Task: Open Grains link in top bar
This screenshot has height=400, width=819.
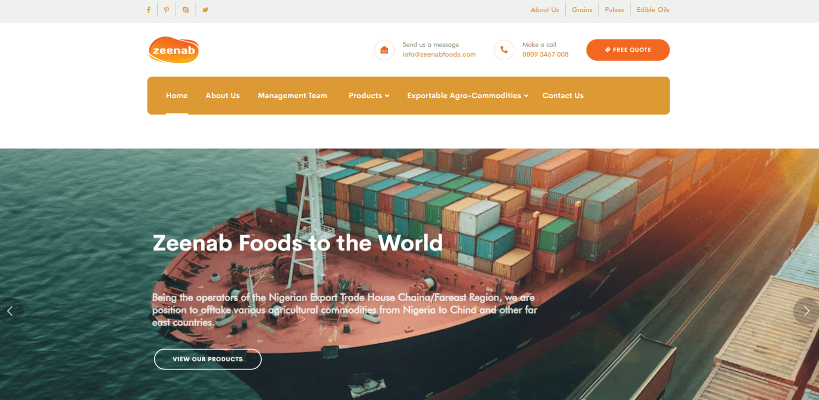Action: 582,10
